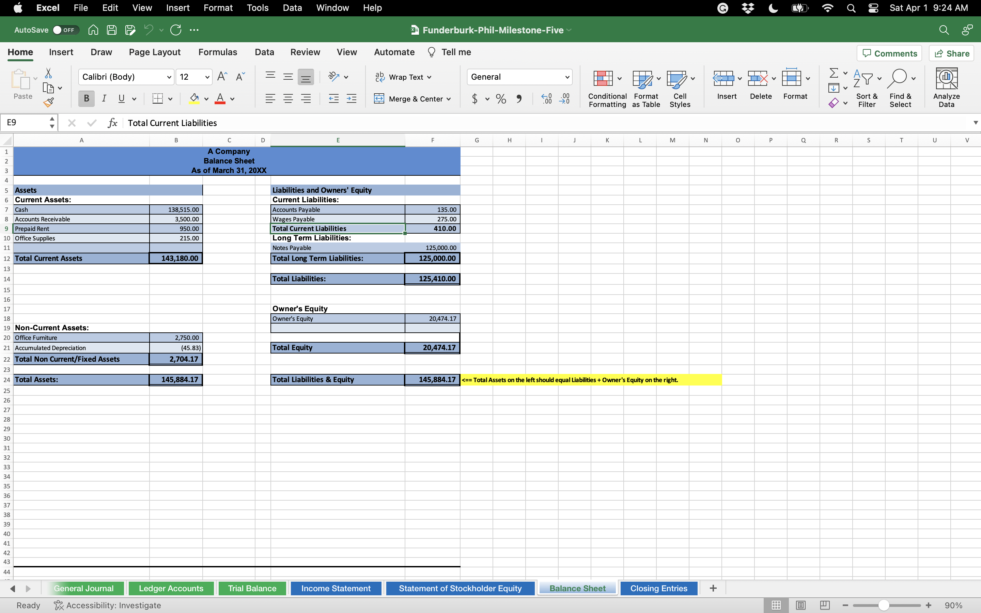Open the General number format dropdown
The height and width of the screenshot is (613, 981).
click(x=566, y=77)
